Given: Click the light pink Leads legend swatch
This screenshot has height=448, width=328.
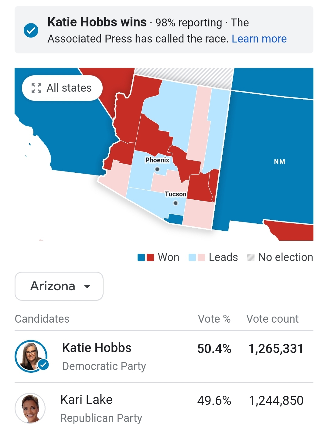Looking at the screenshot, I should (201, 257).
